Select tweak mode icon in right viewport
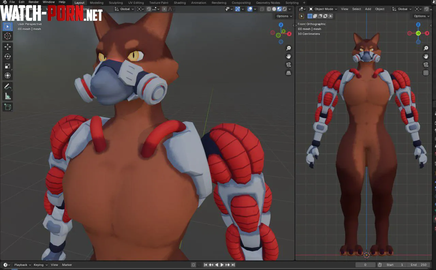Screen dimensions: 436x270 click(301, 16)
